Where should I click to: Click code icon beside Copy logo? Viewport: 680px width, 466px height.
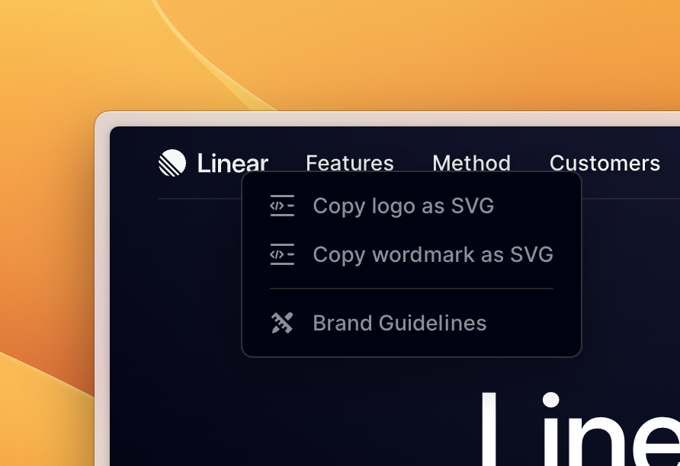tap(282, 206)
